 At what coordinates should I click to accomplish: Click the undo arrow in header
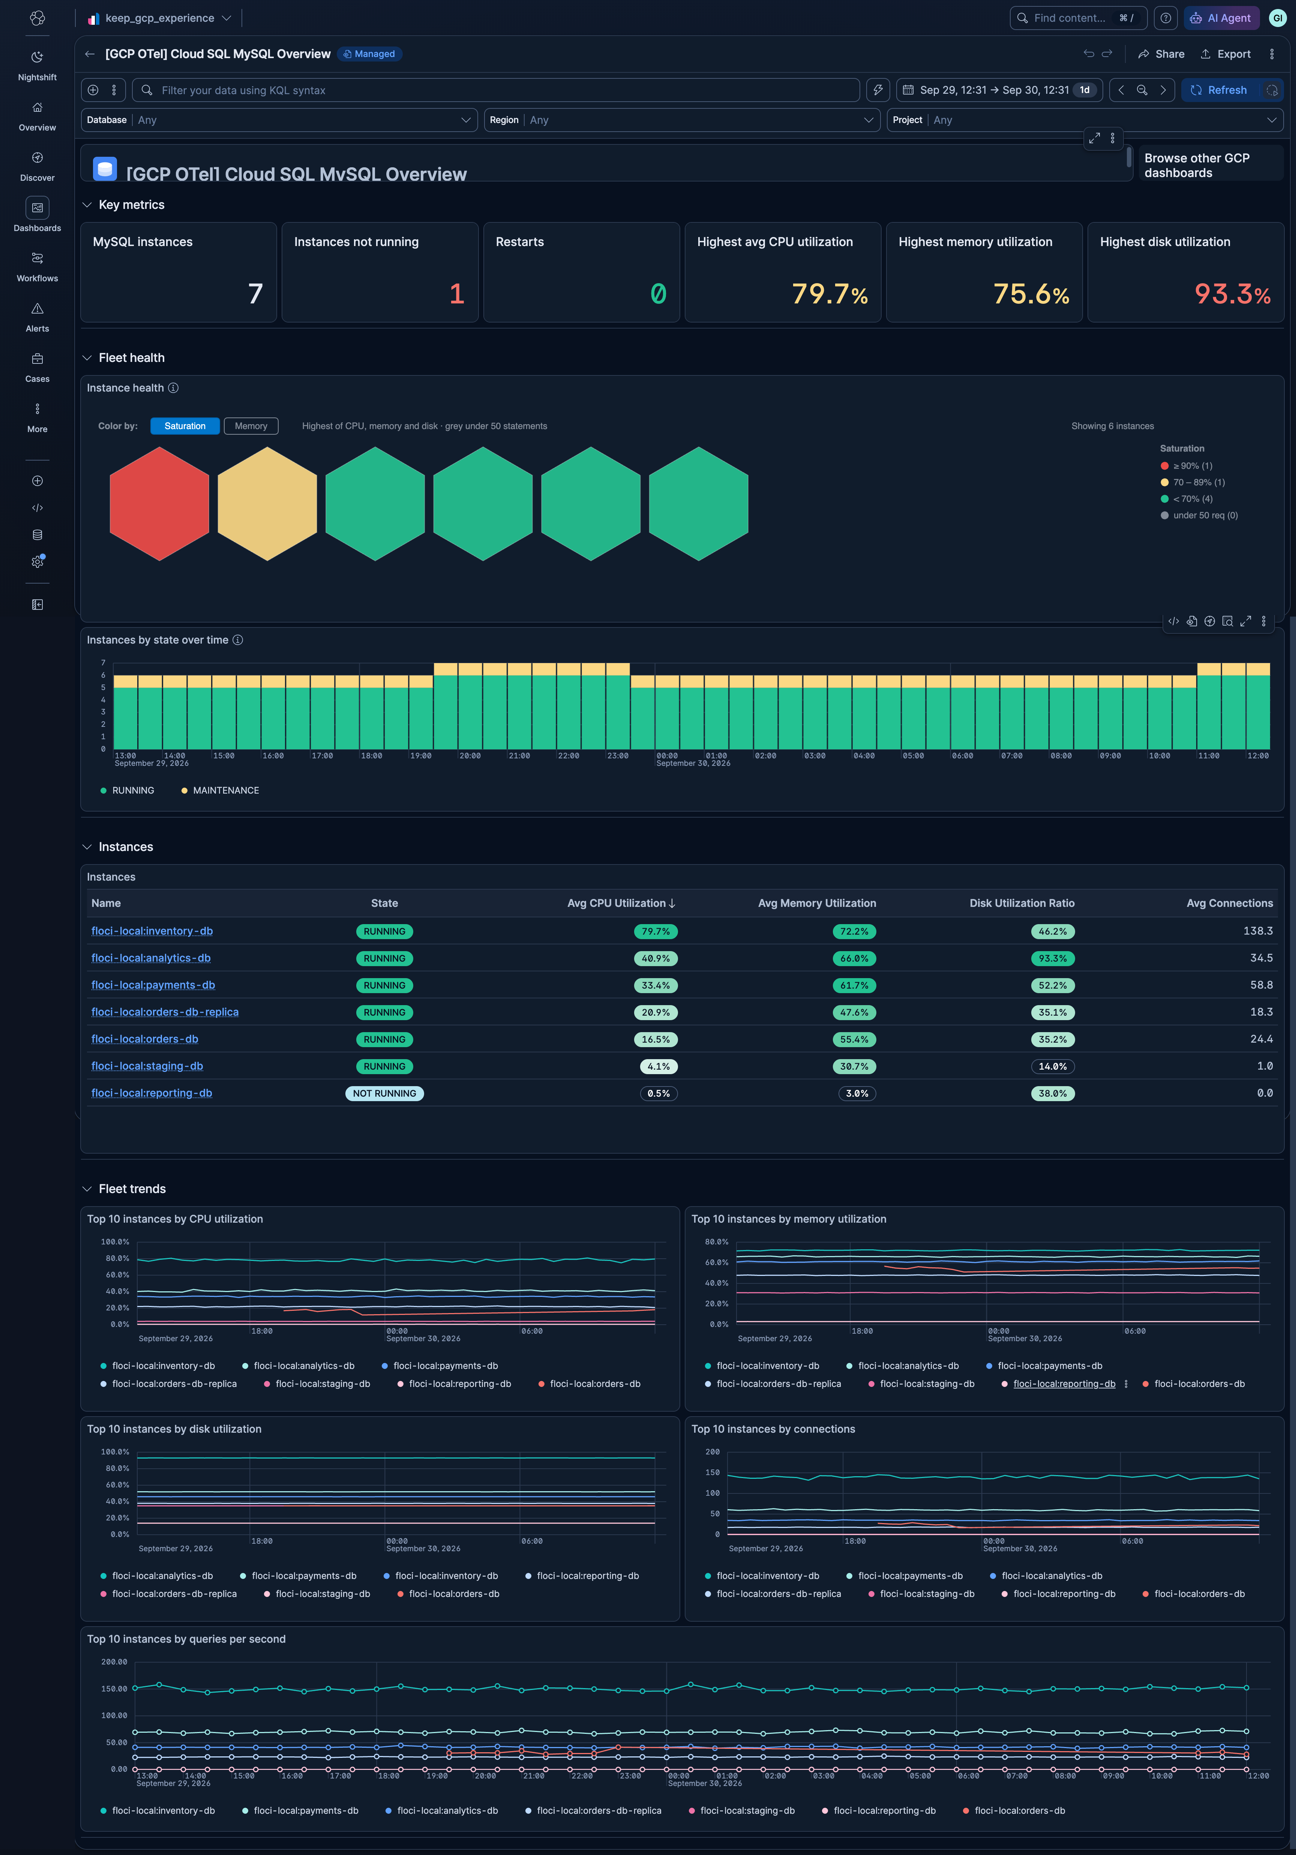pos(1088,54)
